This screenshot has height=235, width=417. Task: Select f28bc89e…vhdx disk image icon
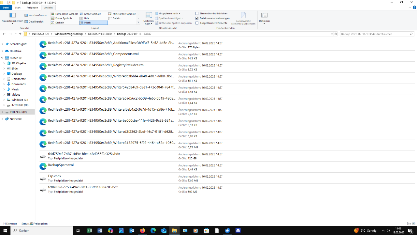tap(43, 190)
